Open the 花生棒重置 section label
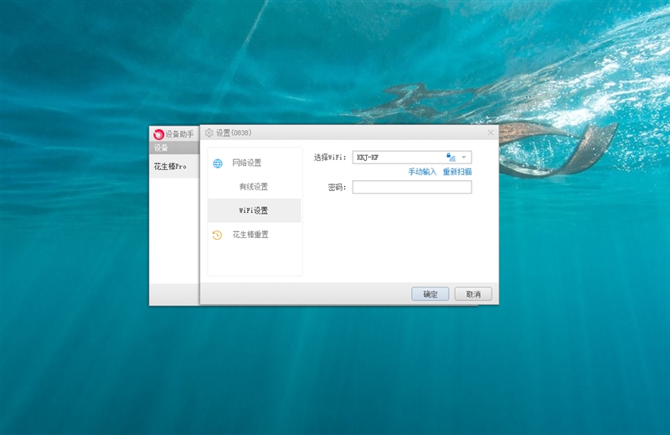This screenshot has height=435, width=670. coord(250,236)
